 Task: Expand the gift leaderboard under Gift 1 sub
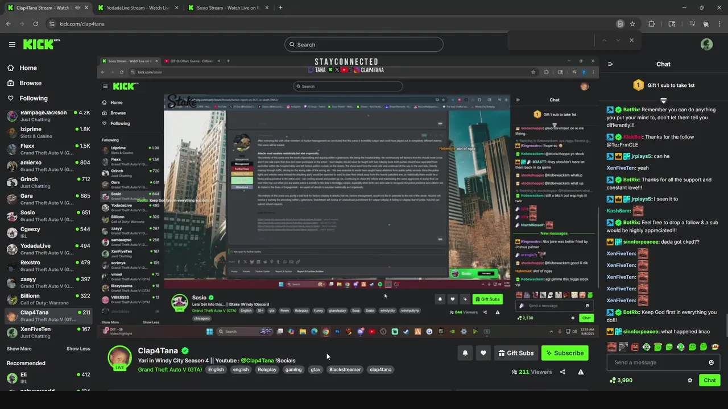[x=663, y=101]
